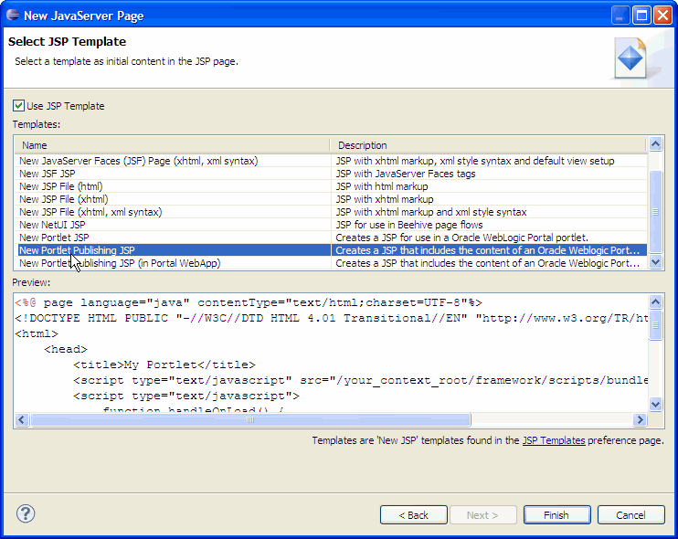678x539 pixels.
Task: Click the DOCTYPE HTML PUBLIC preview line
Action: pyautogui.click(x=331, y=318)
